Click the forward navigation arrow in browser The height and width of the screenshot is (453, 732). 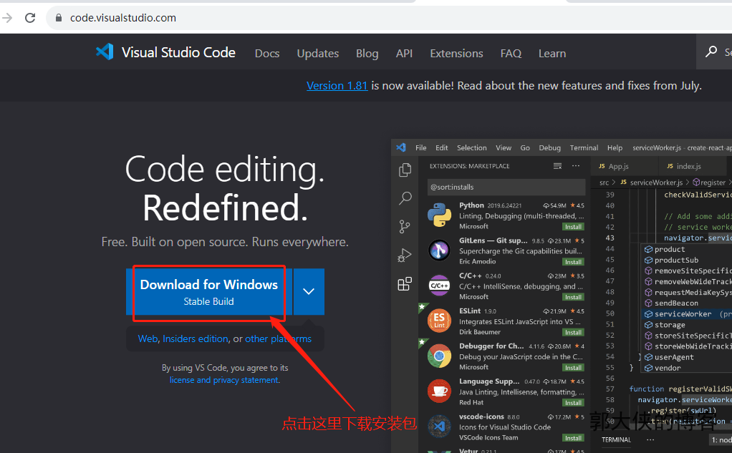tap(7, 18)
